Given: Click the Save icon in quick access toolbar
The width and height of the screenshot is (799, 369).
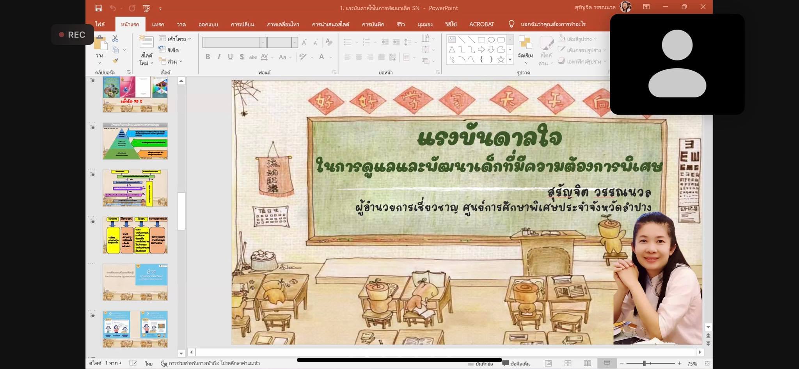Looking at the screenshot, I should (98, 8).
